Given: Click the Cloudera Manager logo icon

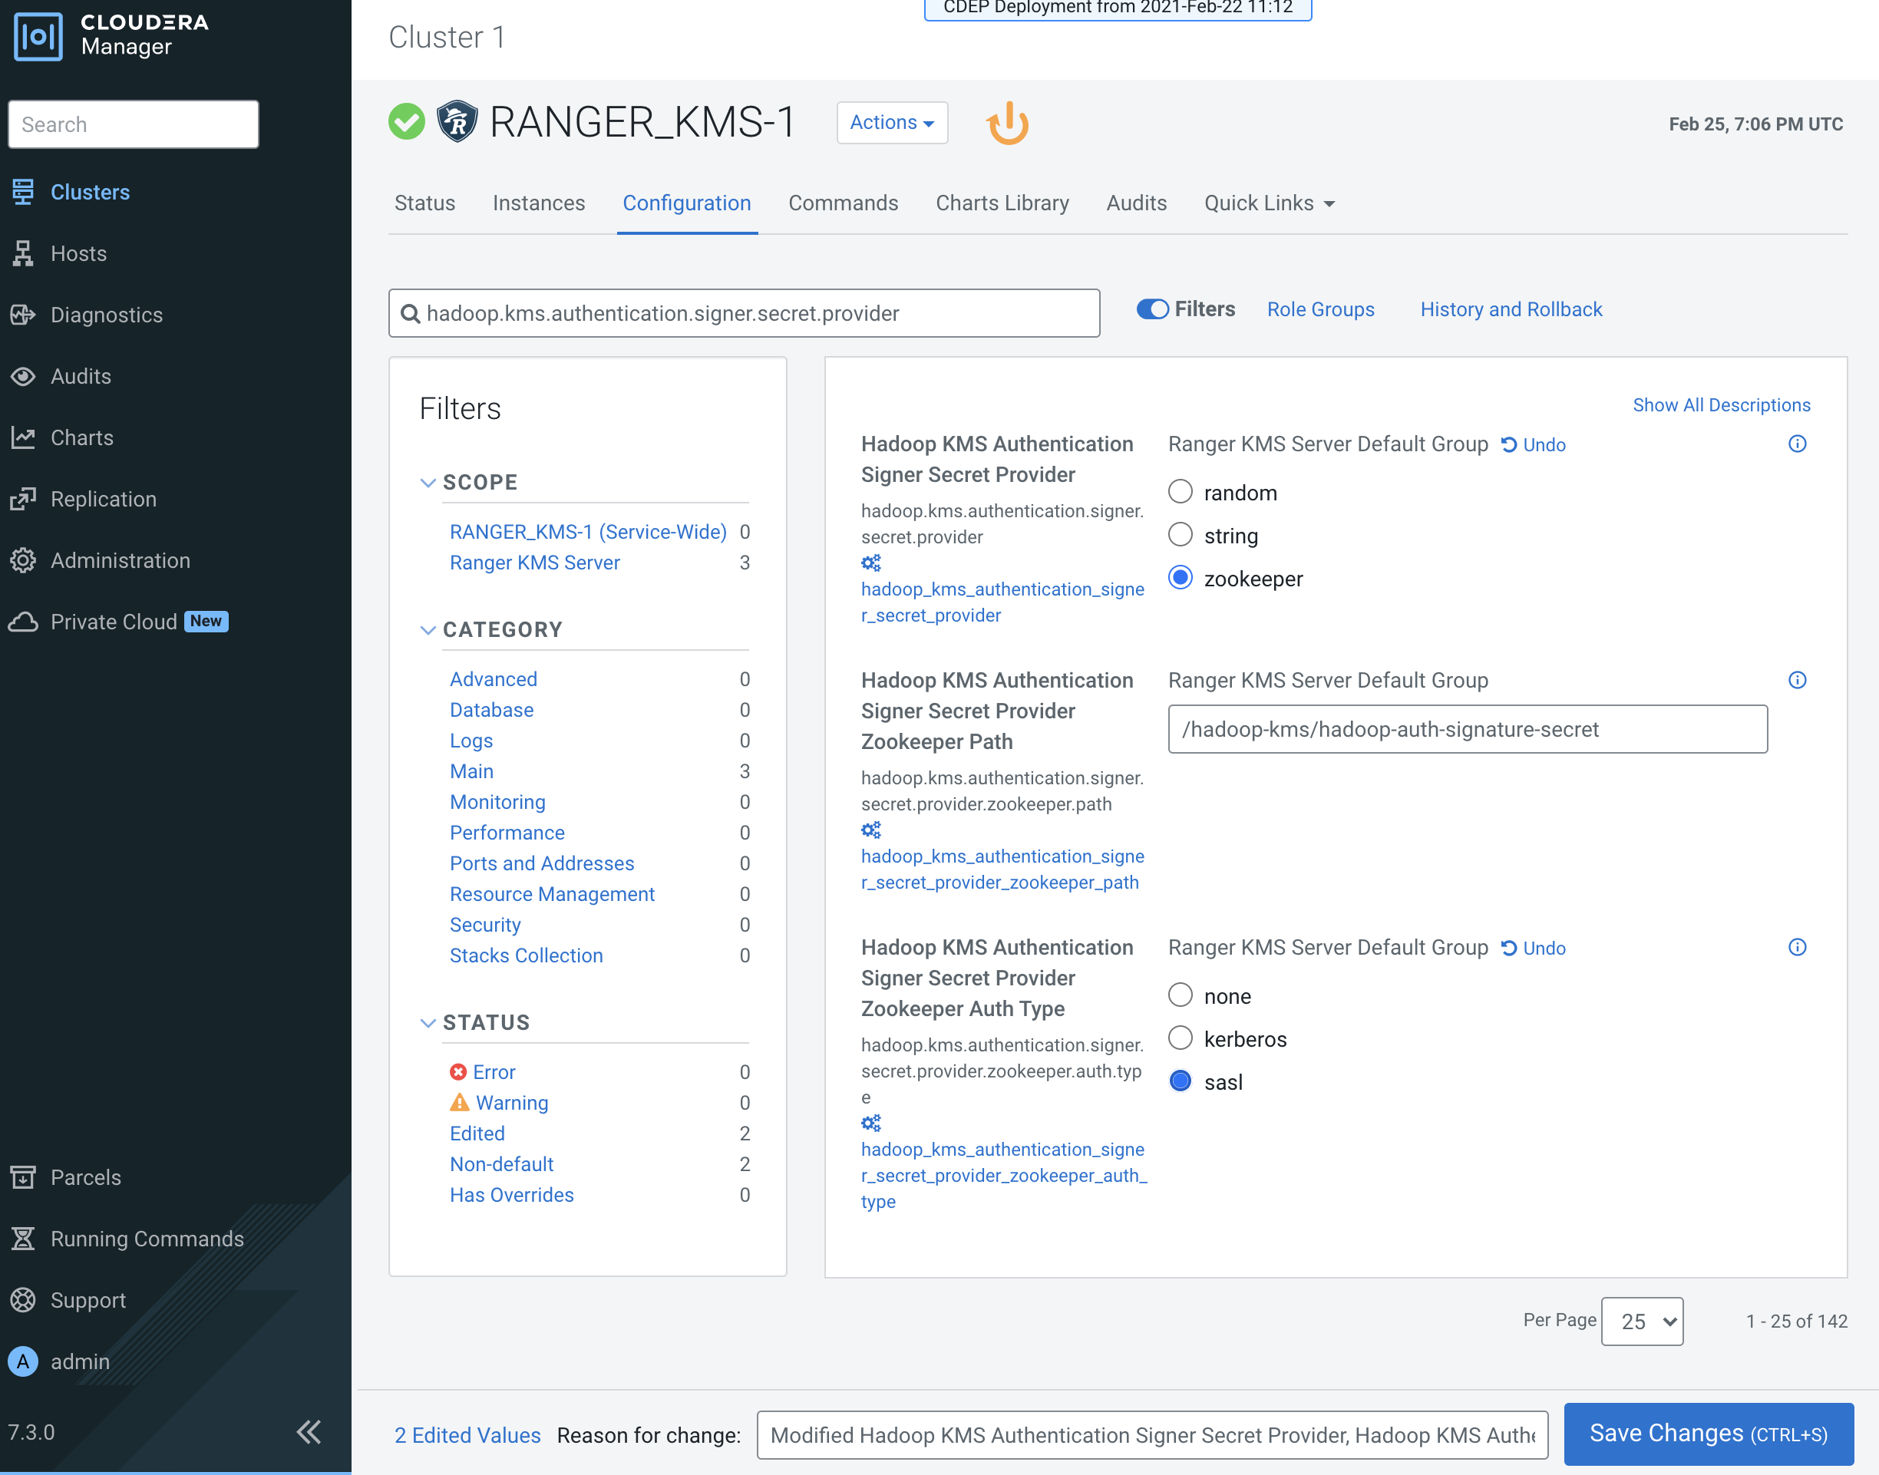Looking at the screenshot, I should [38, 36].
